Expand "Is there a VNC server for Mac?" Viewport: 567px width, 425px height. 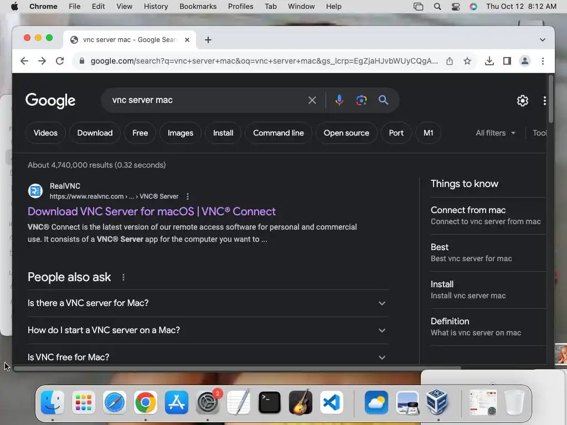tap(208, 303)
